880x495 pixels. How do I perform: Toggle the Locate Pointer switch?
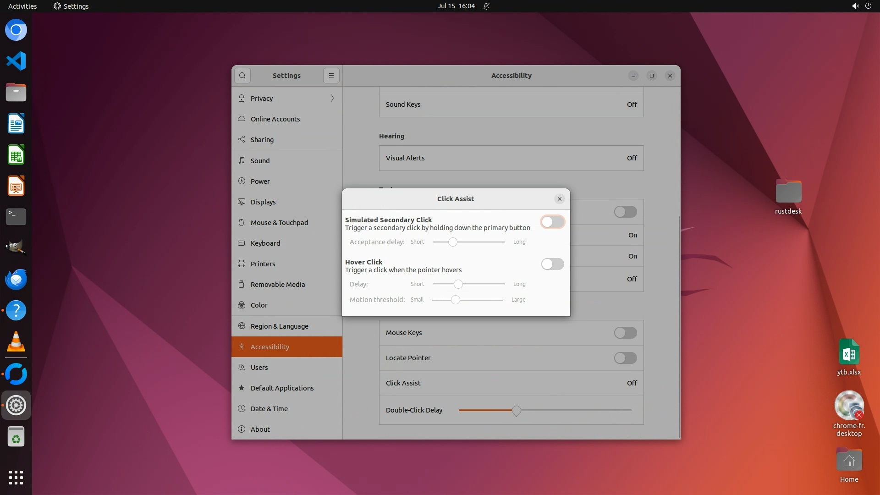625,358
